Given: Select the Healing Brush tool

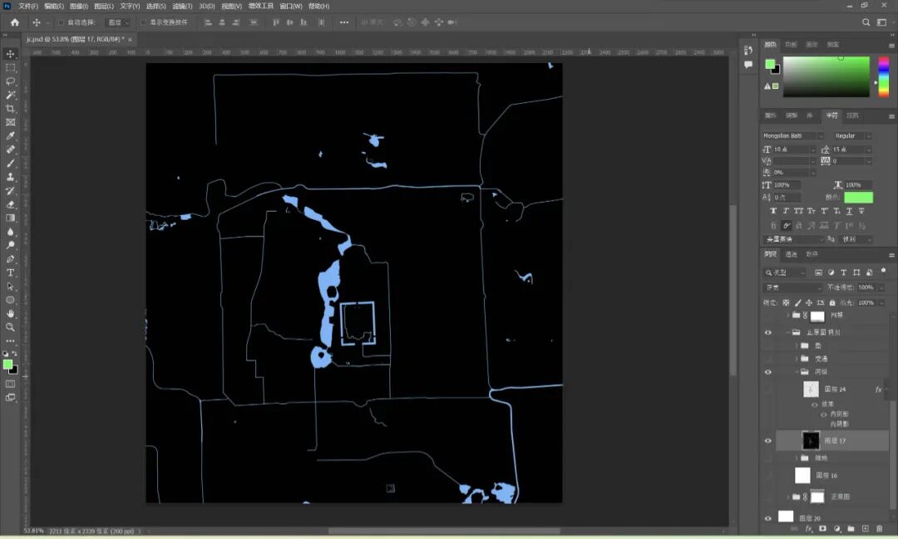Looking at the screenshot, I should tap(10, 150).
